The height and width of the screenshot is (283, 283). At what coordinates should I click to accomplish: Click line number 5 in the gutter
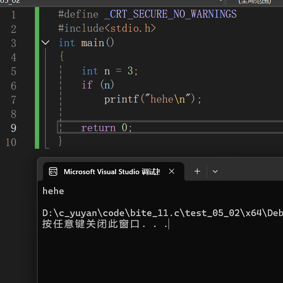click(13, 71)
